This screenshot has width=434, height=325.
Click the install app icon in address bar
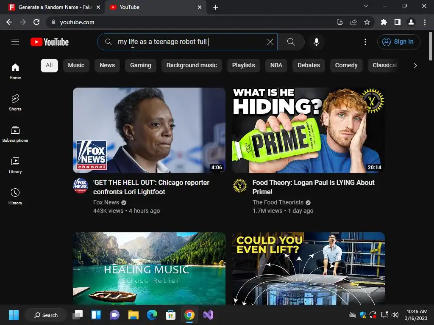coord(340,22)
